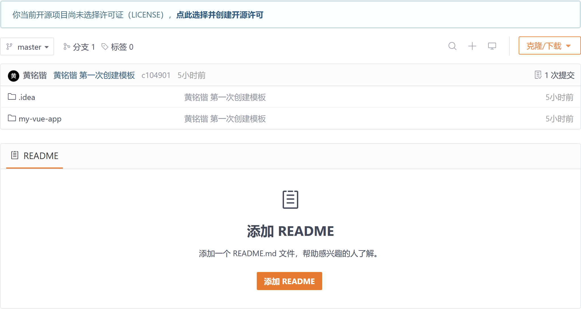
Task: Click the 分支 branch icon
Action: click(x=67, y=47)
